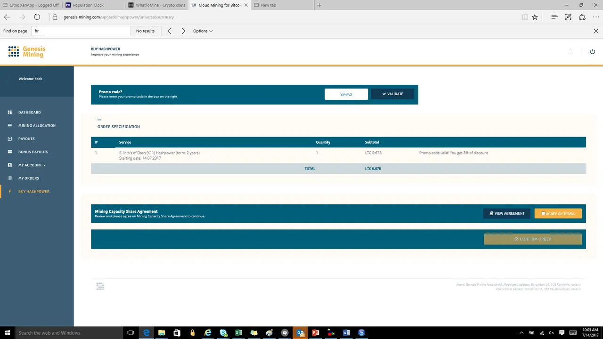
Task: Click the taskbar search box
Action: click(x=69, y=333)
